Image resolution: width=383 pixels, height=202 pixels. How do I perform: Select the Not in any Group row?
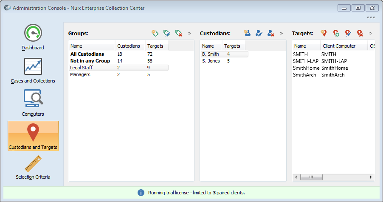point(119,61)
